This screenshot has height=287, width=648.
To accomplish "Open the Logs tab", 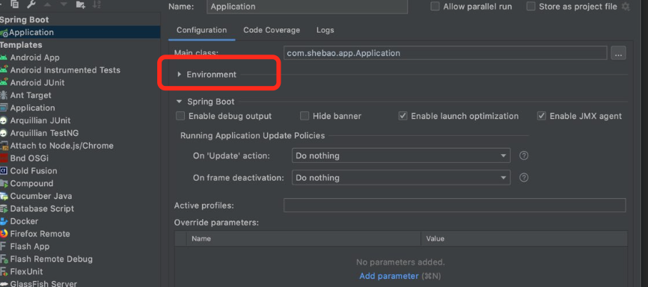I will 325,30.
